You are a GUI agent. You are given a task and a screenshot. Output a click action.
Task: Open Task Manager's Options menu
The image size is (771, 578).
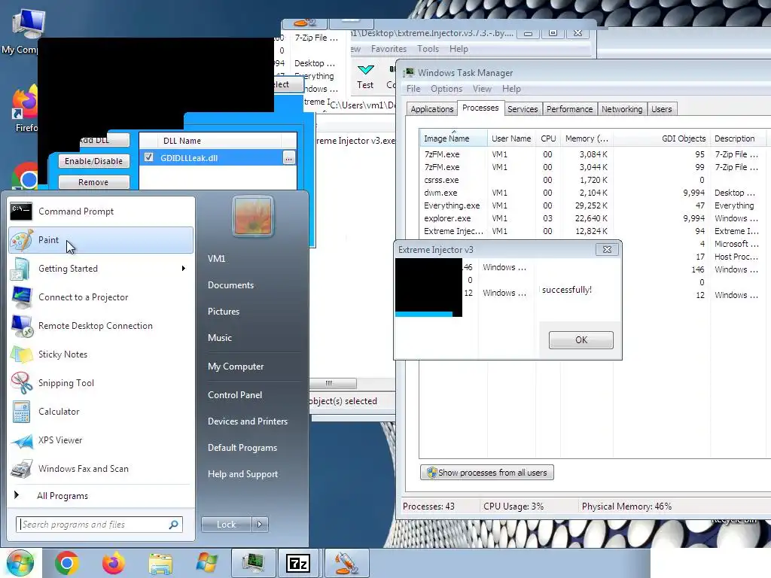pyautogui.click(x=446, y=89)
